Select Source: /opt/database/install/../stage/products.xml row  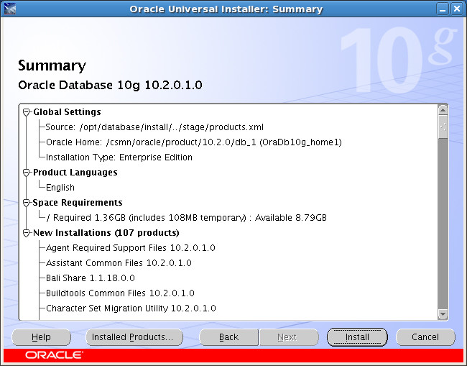tap(154, 127)
